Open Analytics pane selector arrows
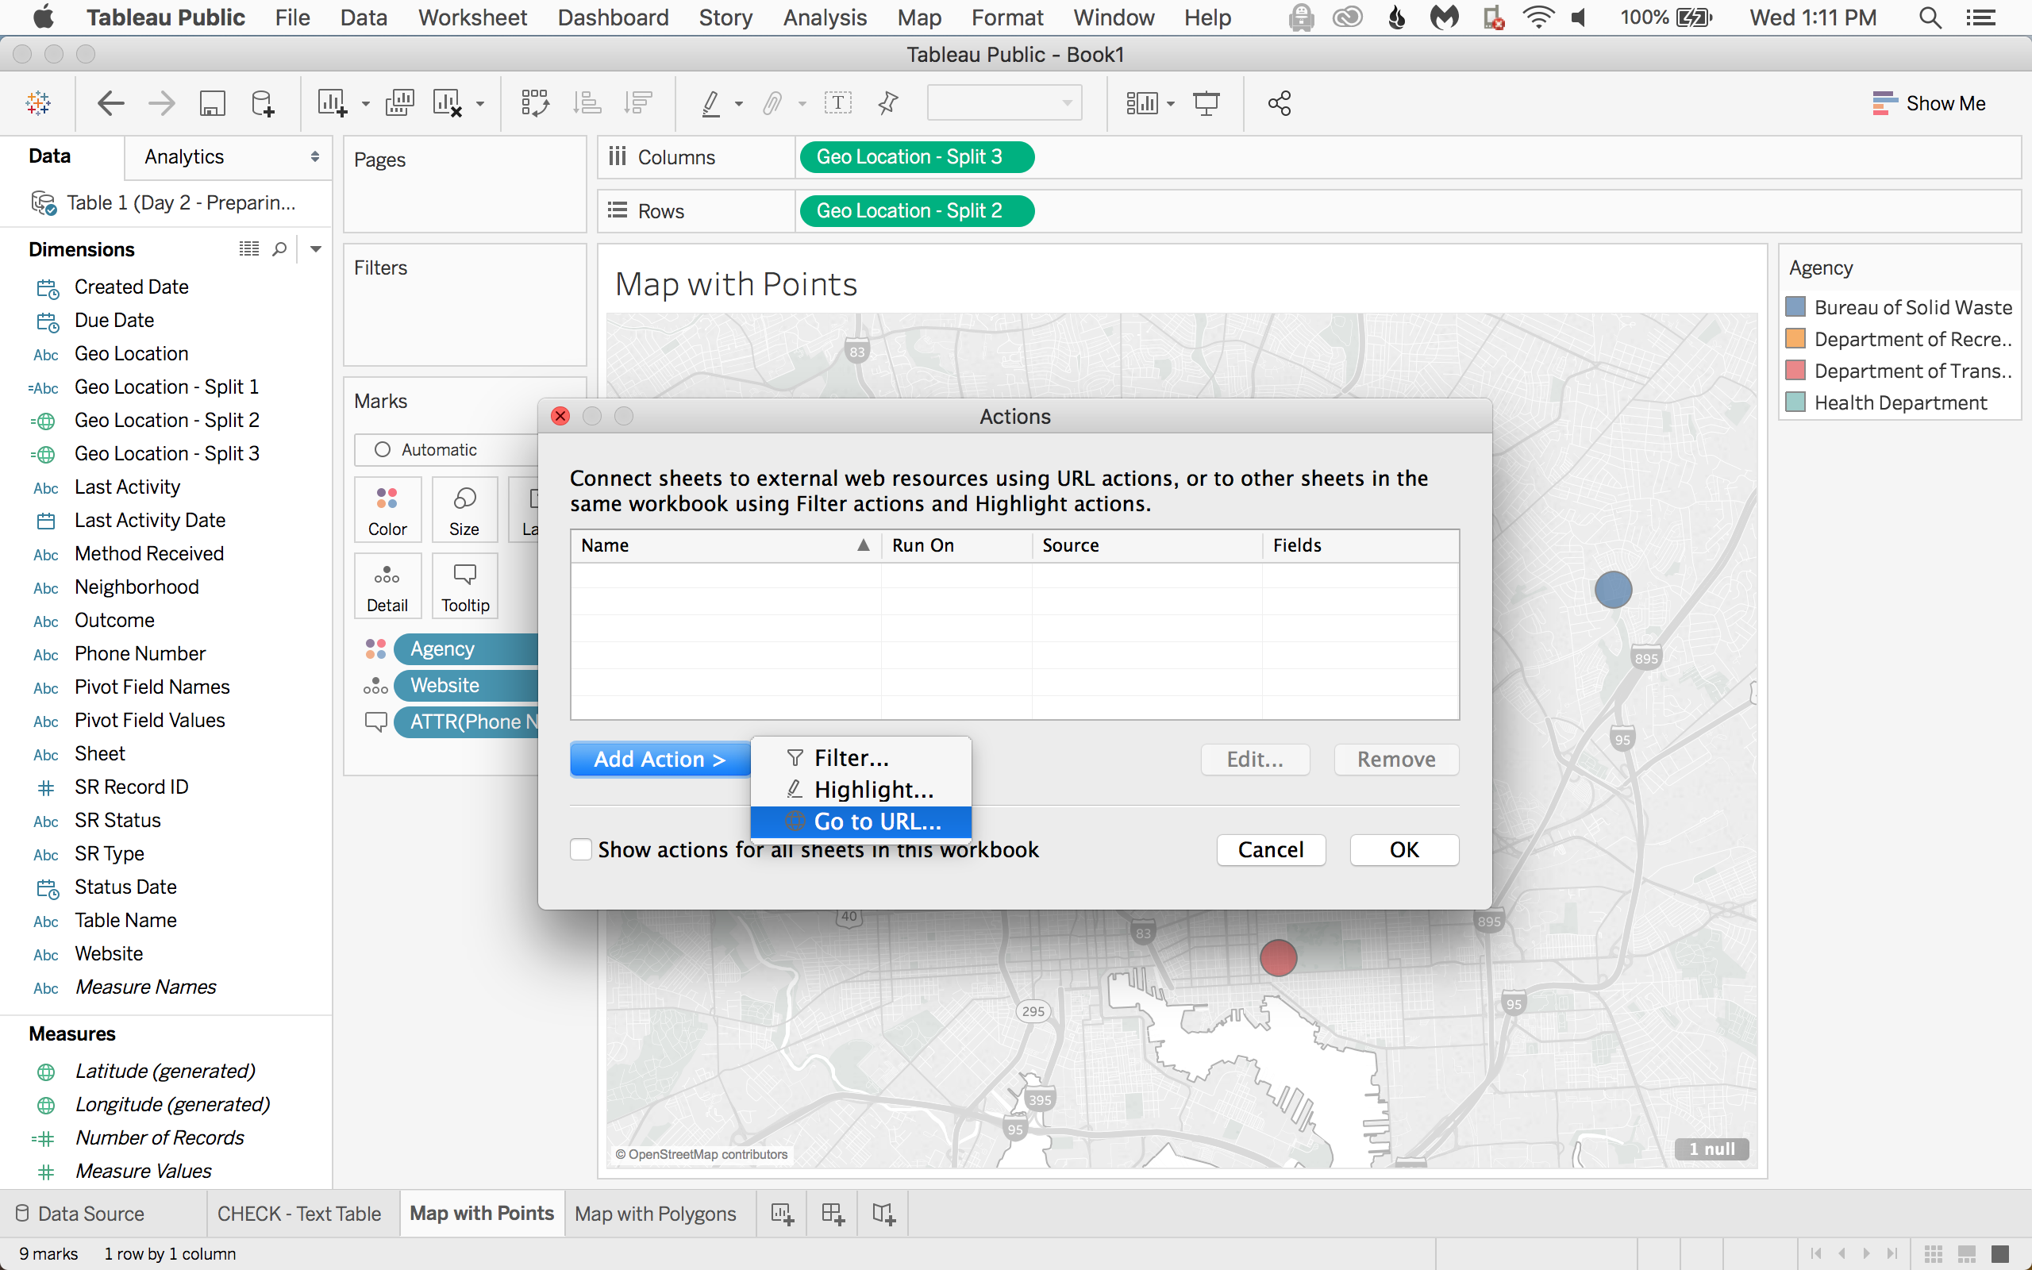The height and width of the screenshot is (1270, 2032). [315, 157]
